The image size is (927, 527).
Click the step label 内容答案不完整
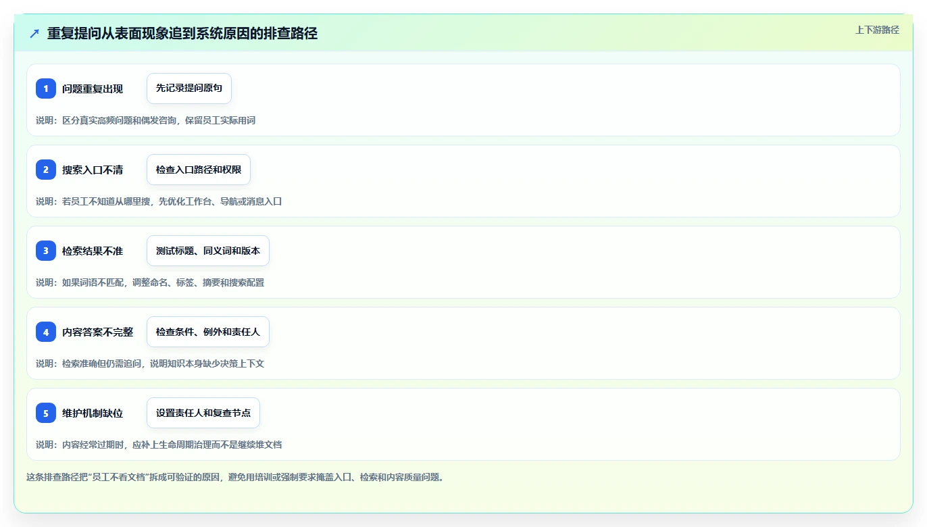[x=97, y=332]
